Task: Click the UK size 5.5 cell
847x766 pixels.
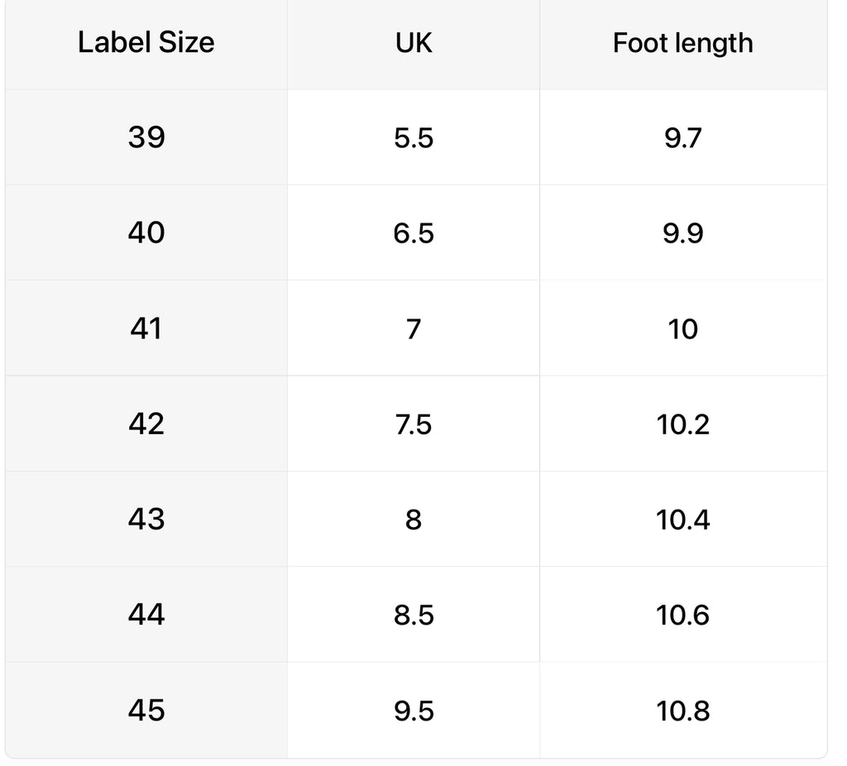Action: coord(414,137)
